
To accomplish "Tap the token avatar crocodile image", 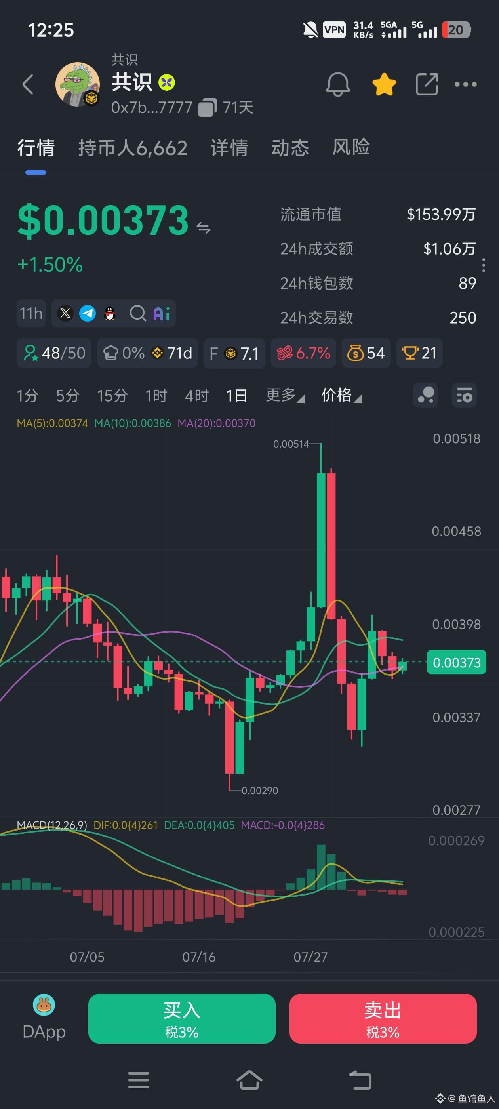I will tap(78, 84).
